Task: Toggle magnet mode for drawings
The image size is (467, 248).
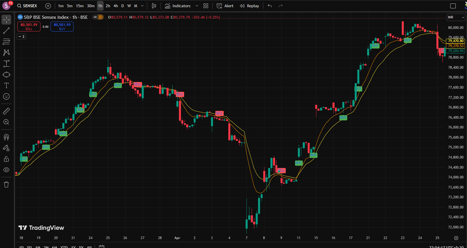Action: tap(6, 137)
